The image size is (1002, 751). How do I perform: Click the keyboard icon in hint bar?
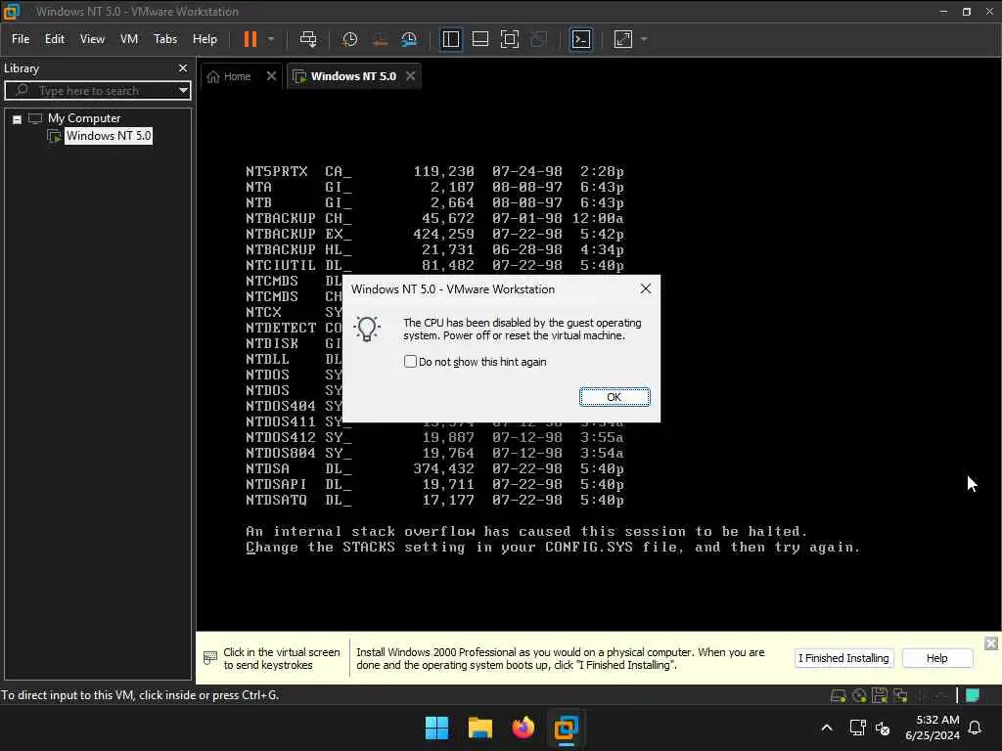pos(209,658)
